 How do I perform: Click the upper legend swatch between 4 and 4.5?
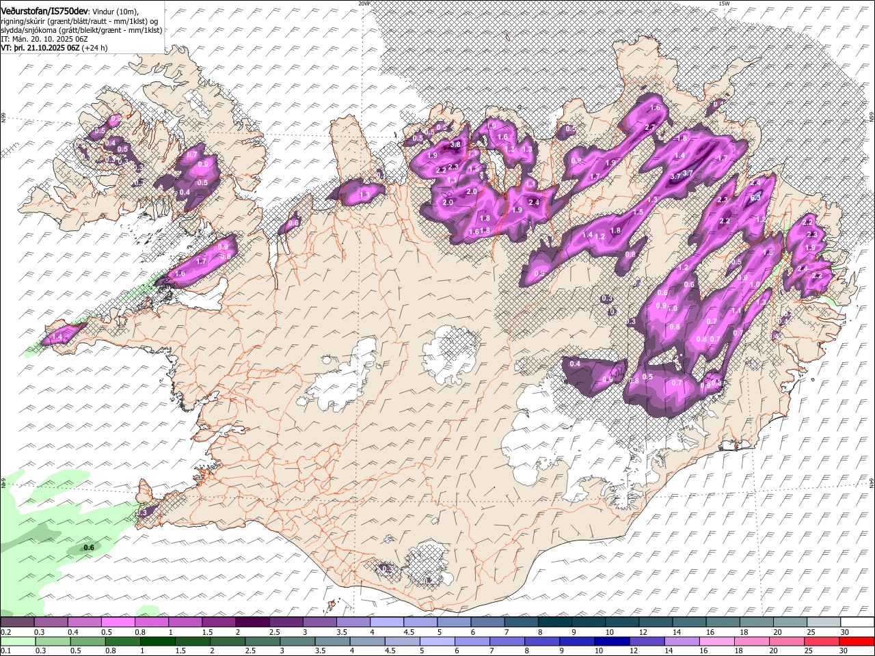387,623
